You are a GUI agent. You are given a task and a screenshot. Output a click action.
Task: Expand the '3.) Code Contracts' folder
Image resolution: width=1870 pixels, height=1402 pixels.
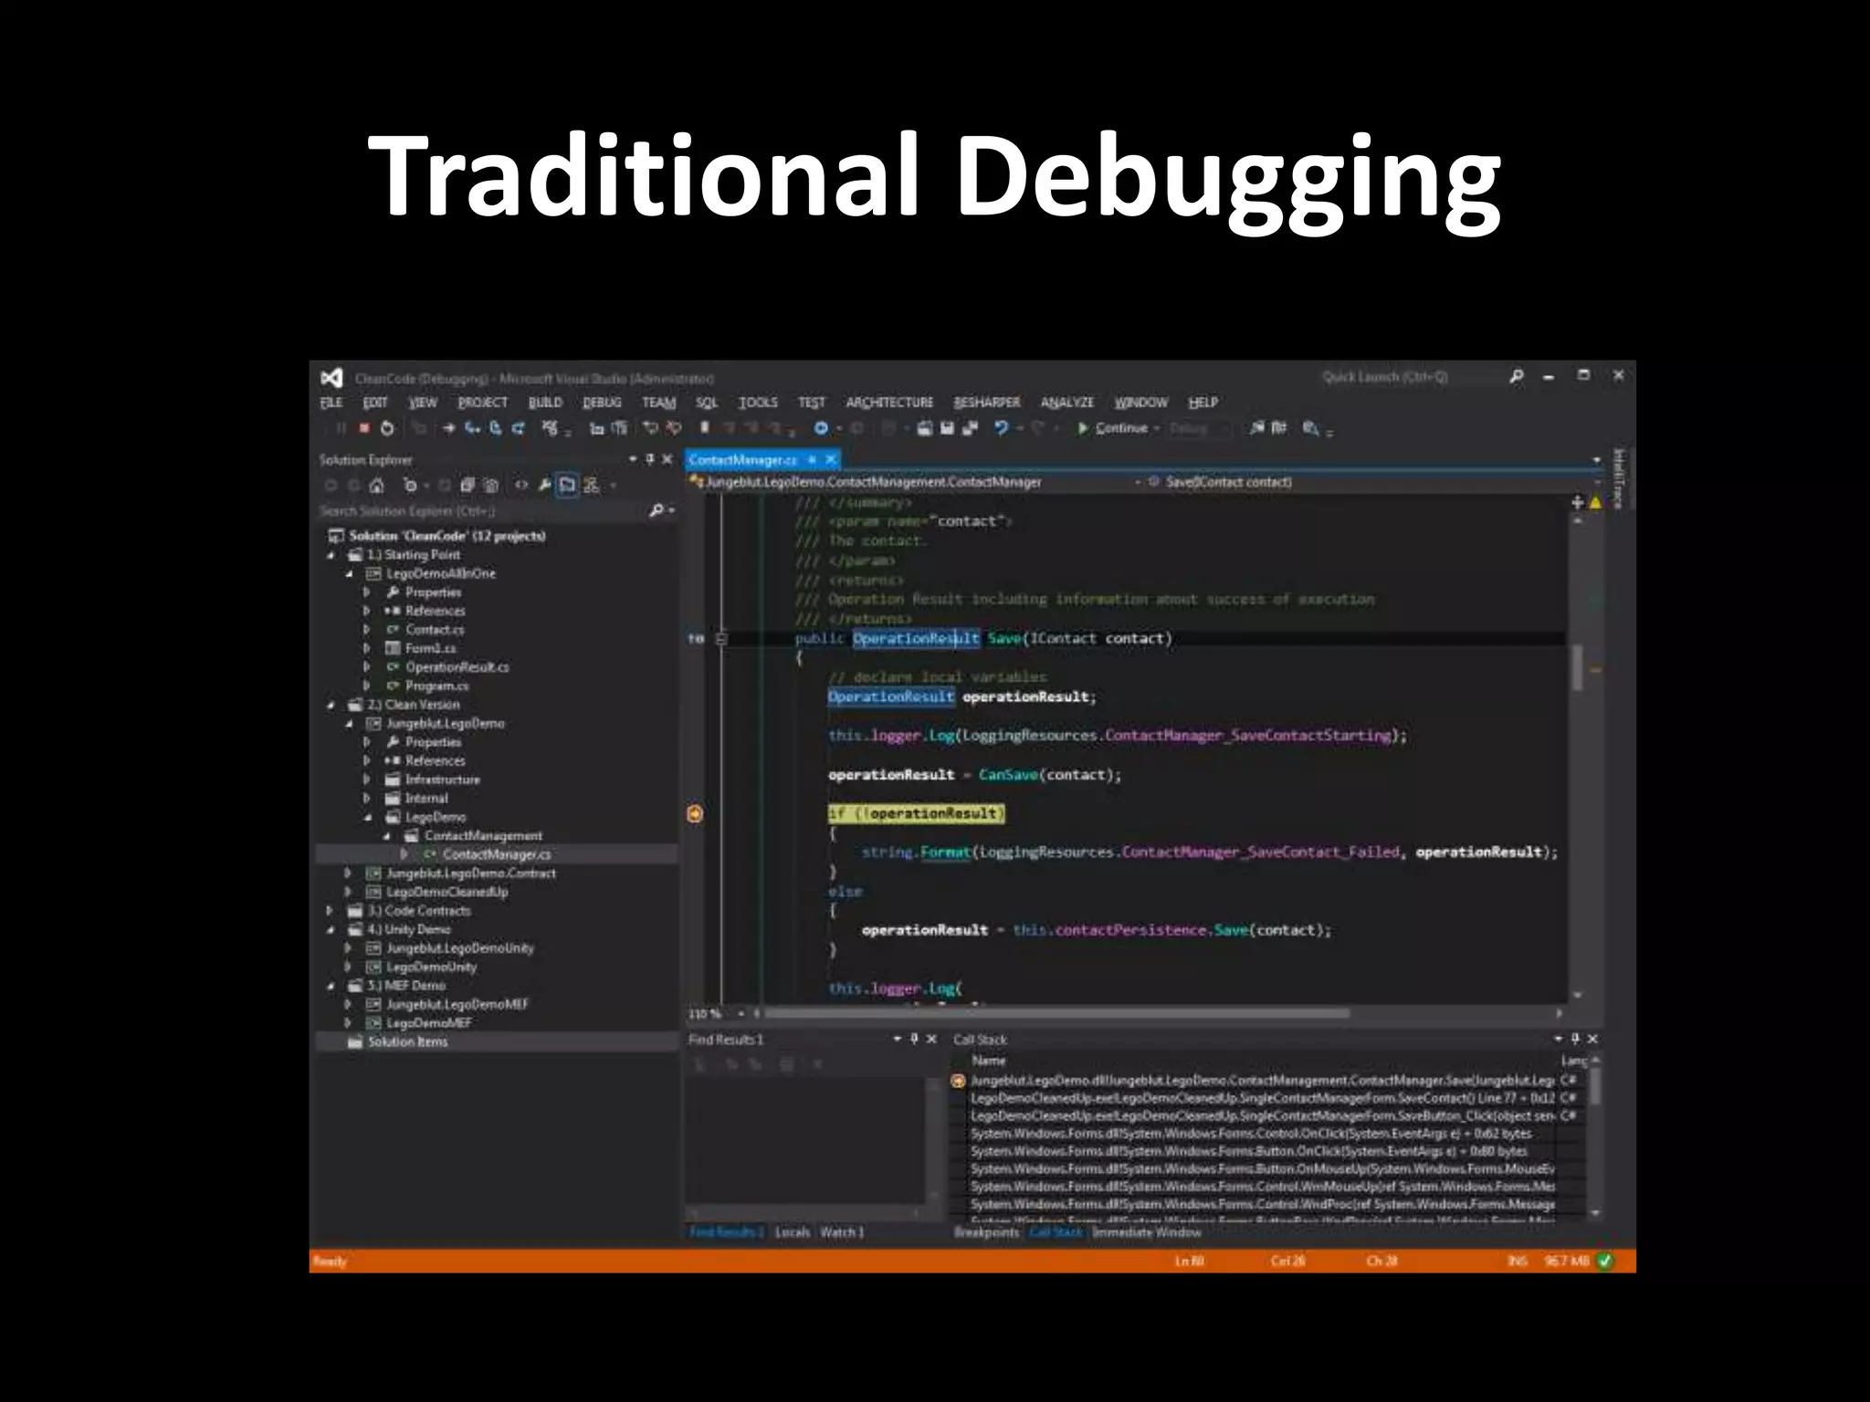coord(331,911)
